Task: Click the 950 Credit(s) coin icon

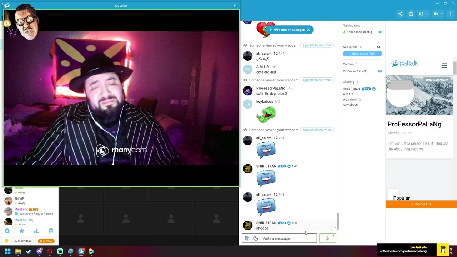Action: tap(6, 241)
